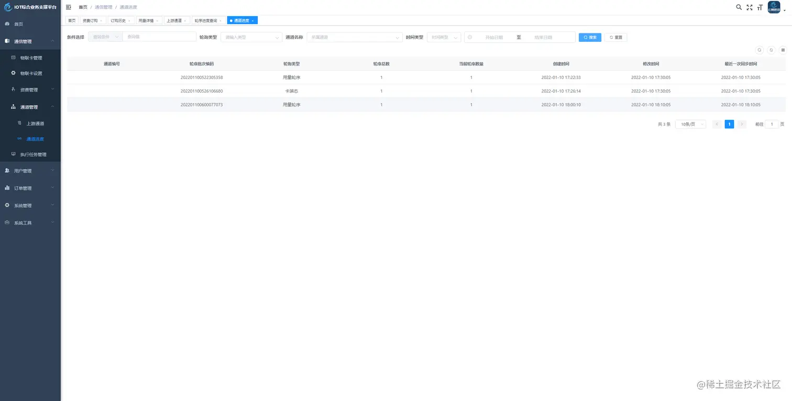Click the 前往 page number input
Image resolution: width=792 pixels, height=401 pixels.
[772, 124]
